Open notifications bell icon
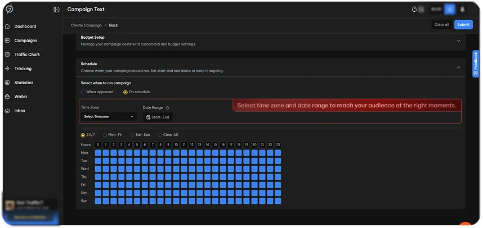The width and height of the screenshot is (483, 228). tap(414, 10)
